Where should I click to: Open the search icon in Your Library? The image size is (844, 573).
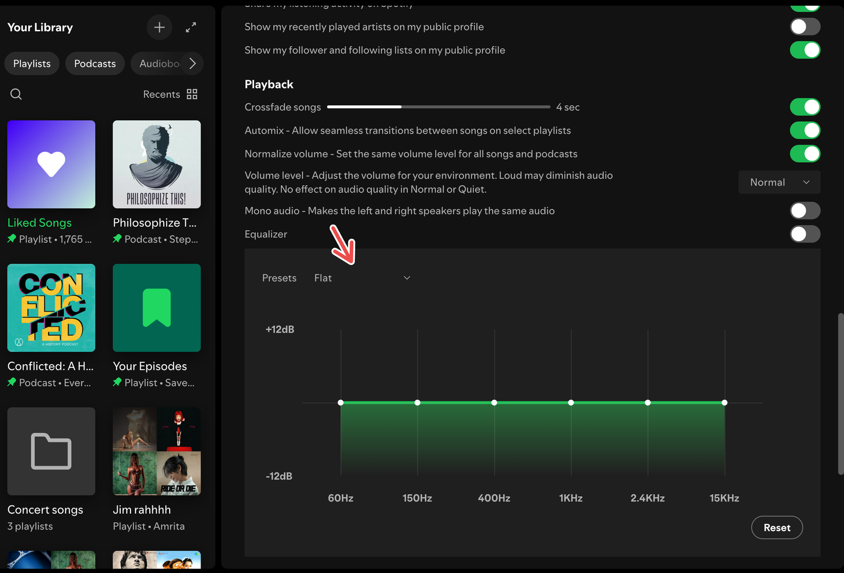16,94
